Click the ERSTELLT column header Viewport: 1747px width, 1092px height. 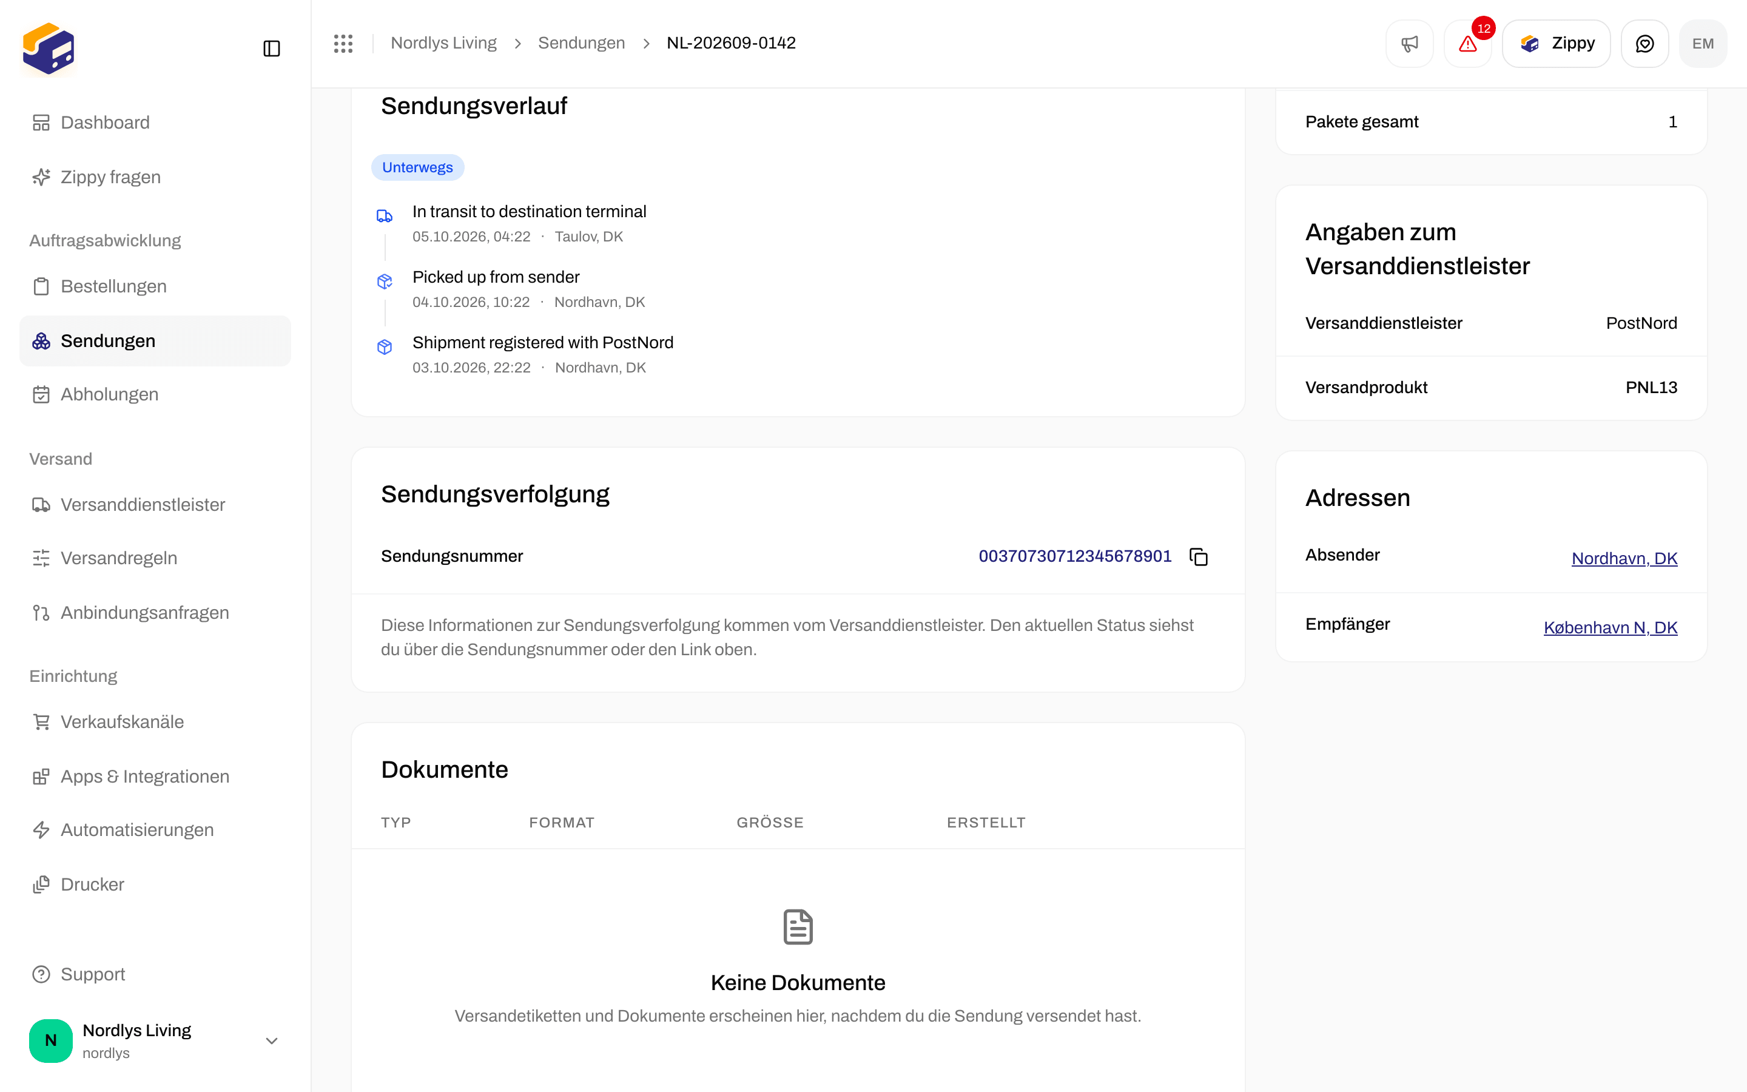pyautogui.click(x=986, y=823)
